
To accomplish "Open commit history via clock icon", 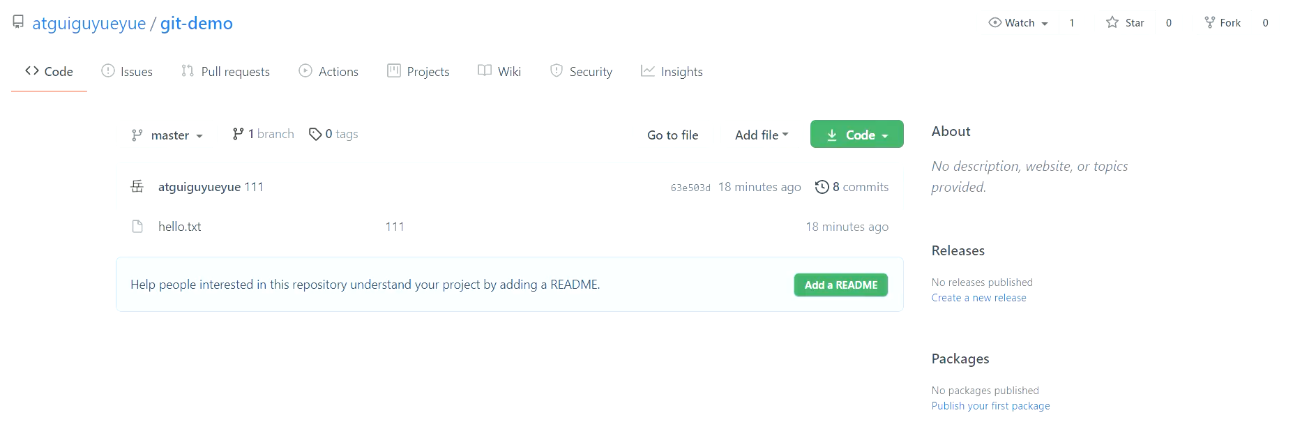I will pos(822,187).
